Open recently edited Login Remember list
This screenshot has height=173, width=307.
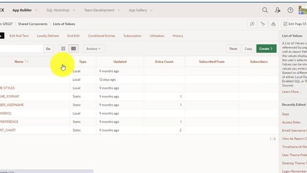295,171
